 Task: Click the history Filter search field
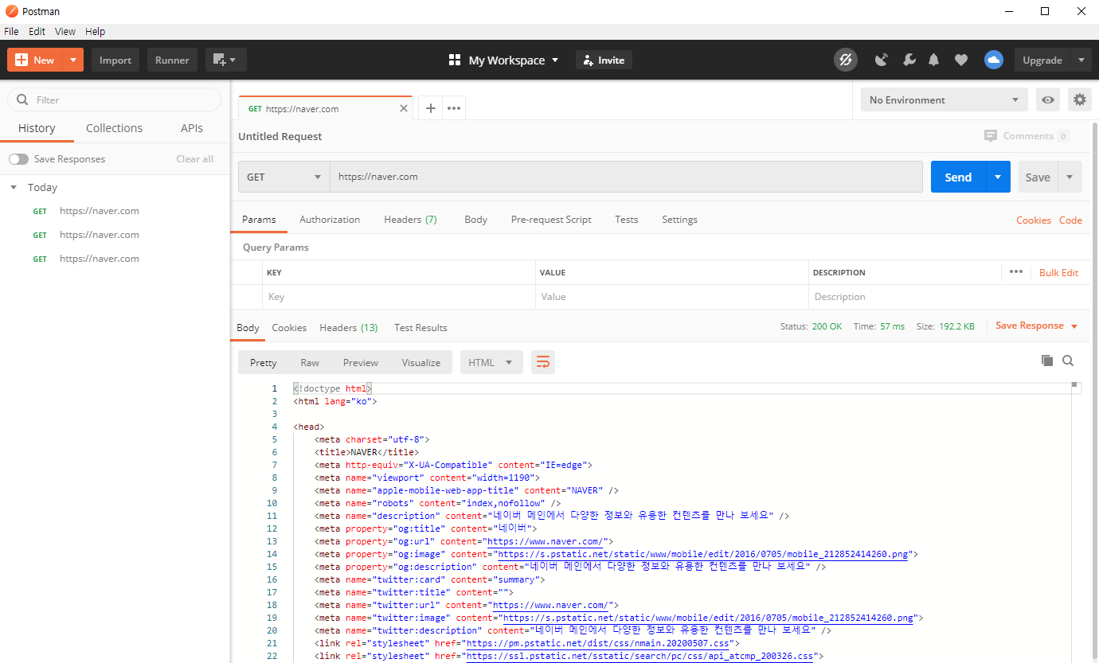click(114, 99)
